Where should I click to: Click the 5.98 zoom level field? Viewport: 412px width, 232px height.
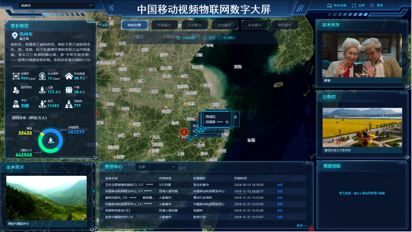click(x=212, y=38)
